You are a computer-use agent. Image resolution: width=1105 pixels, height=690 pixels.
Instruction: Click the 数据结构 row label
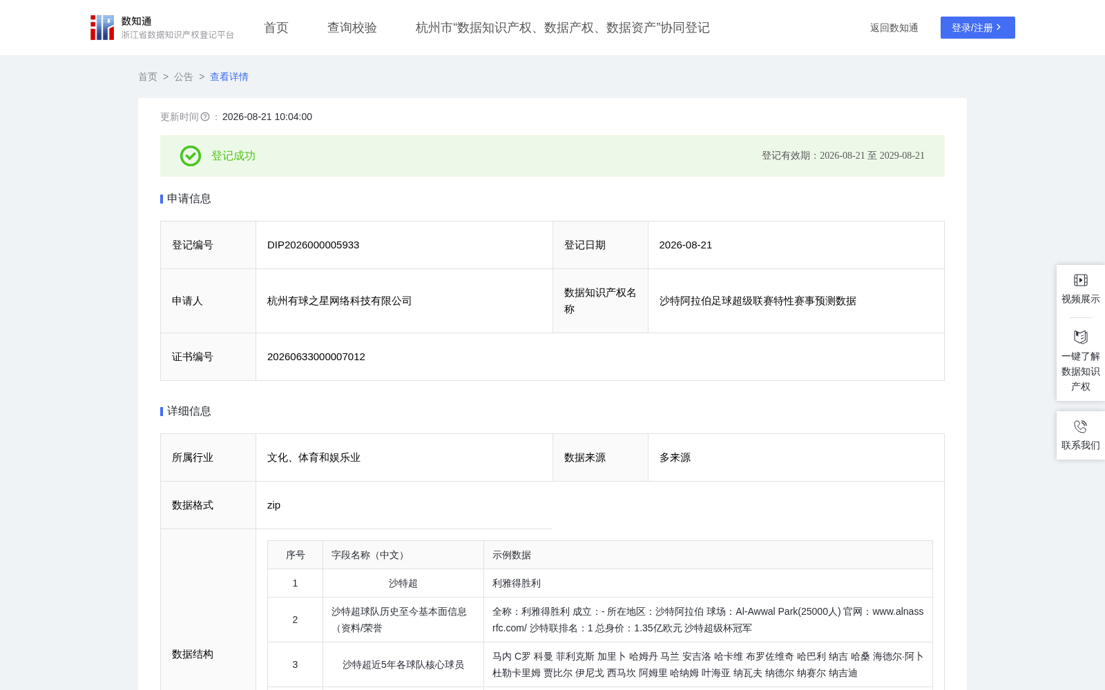[193, 654]
